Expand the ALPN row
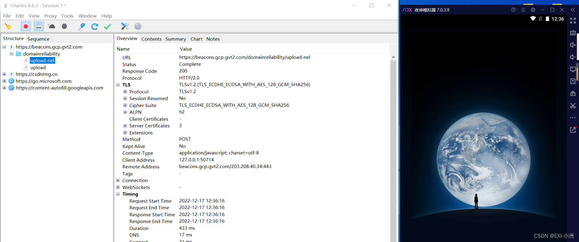This screenshot has height=242, width=579. pyautogui.click(x=125, y=112)
